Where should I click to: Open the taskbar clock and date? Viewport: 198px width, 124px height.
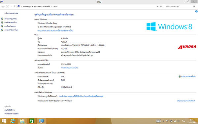coord(191,121)
